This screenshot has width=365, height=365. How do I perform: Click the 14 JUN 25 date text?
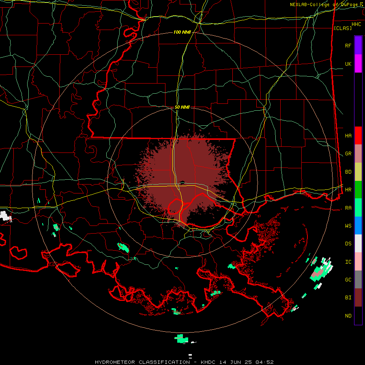(236, 362)
